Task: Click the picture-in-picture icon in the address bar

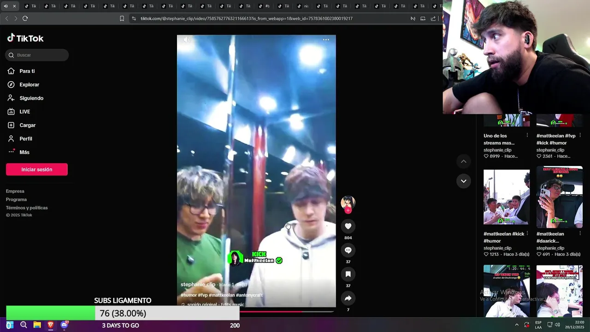Action: pyautogui.click(x=423, y=18)
